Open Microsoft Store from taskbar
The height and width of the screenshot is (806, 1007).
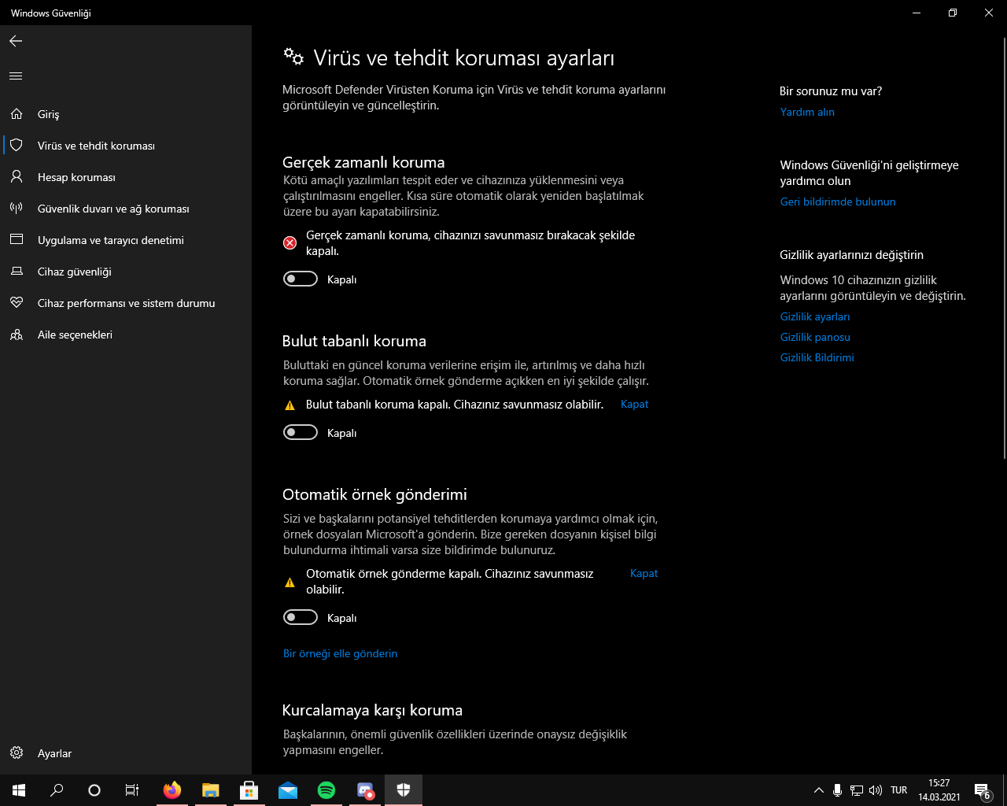coord(249,790)
